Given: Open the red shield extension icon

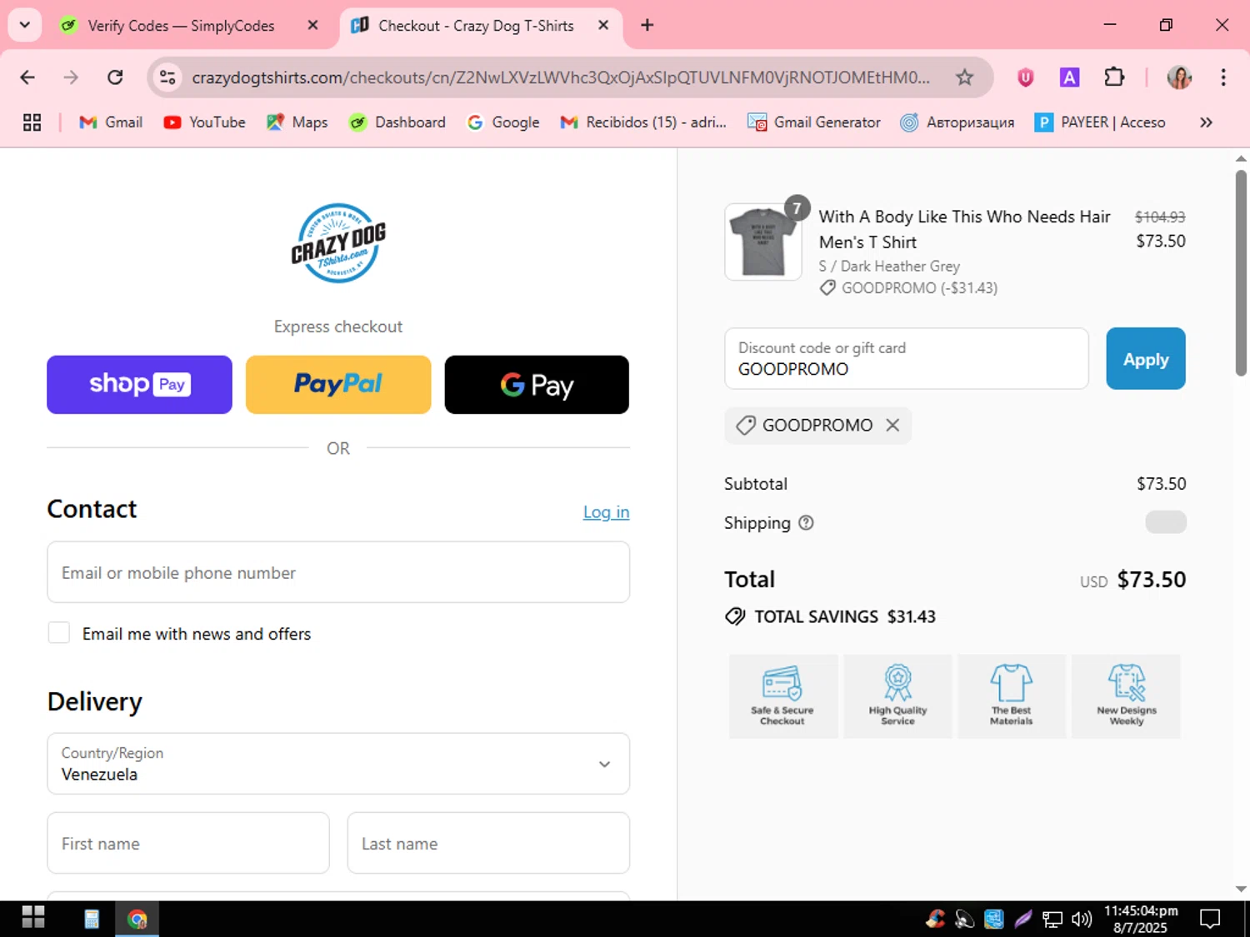Looking at the screenshot, I should (1026, 77).
